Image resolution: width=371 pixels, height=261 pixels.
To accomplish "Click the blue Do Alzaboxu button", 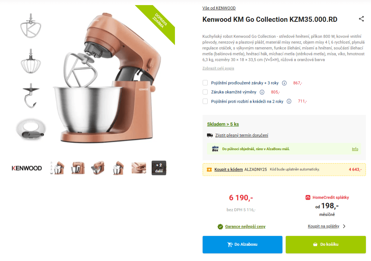I will click(242, 245).
